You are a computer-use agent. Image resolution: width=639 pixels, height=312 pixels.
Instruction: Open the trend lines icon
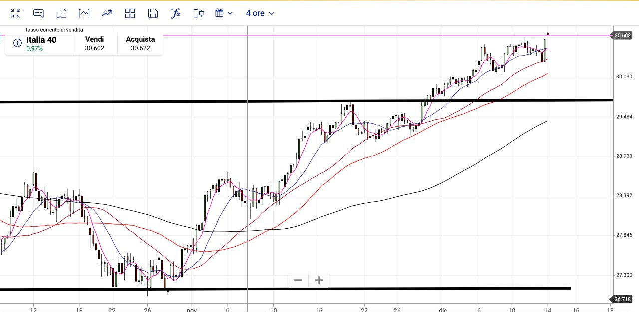(x=107, y=13)
